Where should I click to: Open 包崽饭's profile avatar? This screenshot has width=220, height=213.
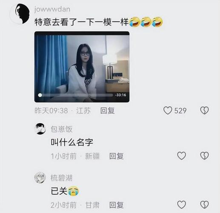click(x=40, y=129)
